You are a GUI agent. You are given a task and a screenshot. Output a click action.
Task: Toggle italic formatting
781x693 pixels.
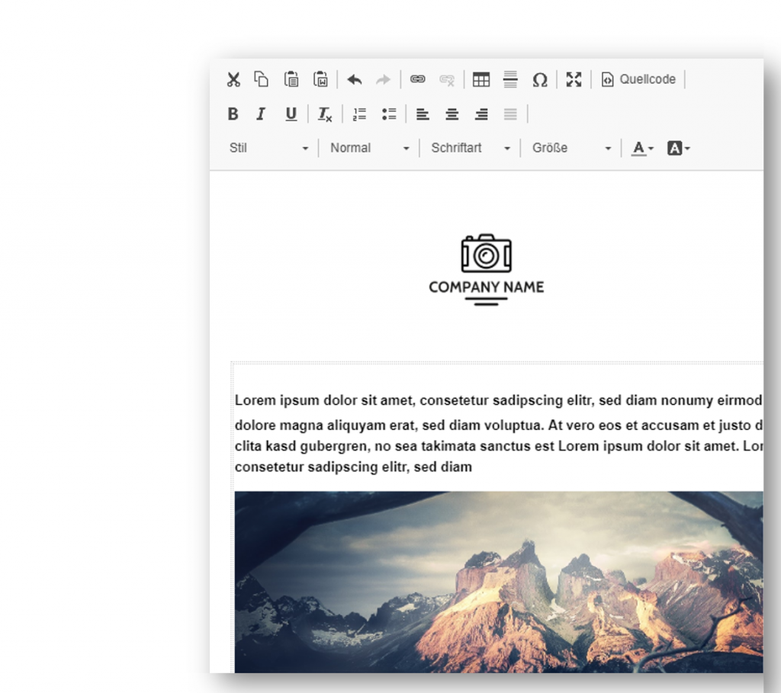[x=261, y=114]
